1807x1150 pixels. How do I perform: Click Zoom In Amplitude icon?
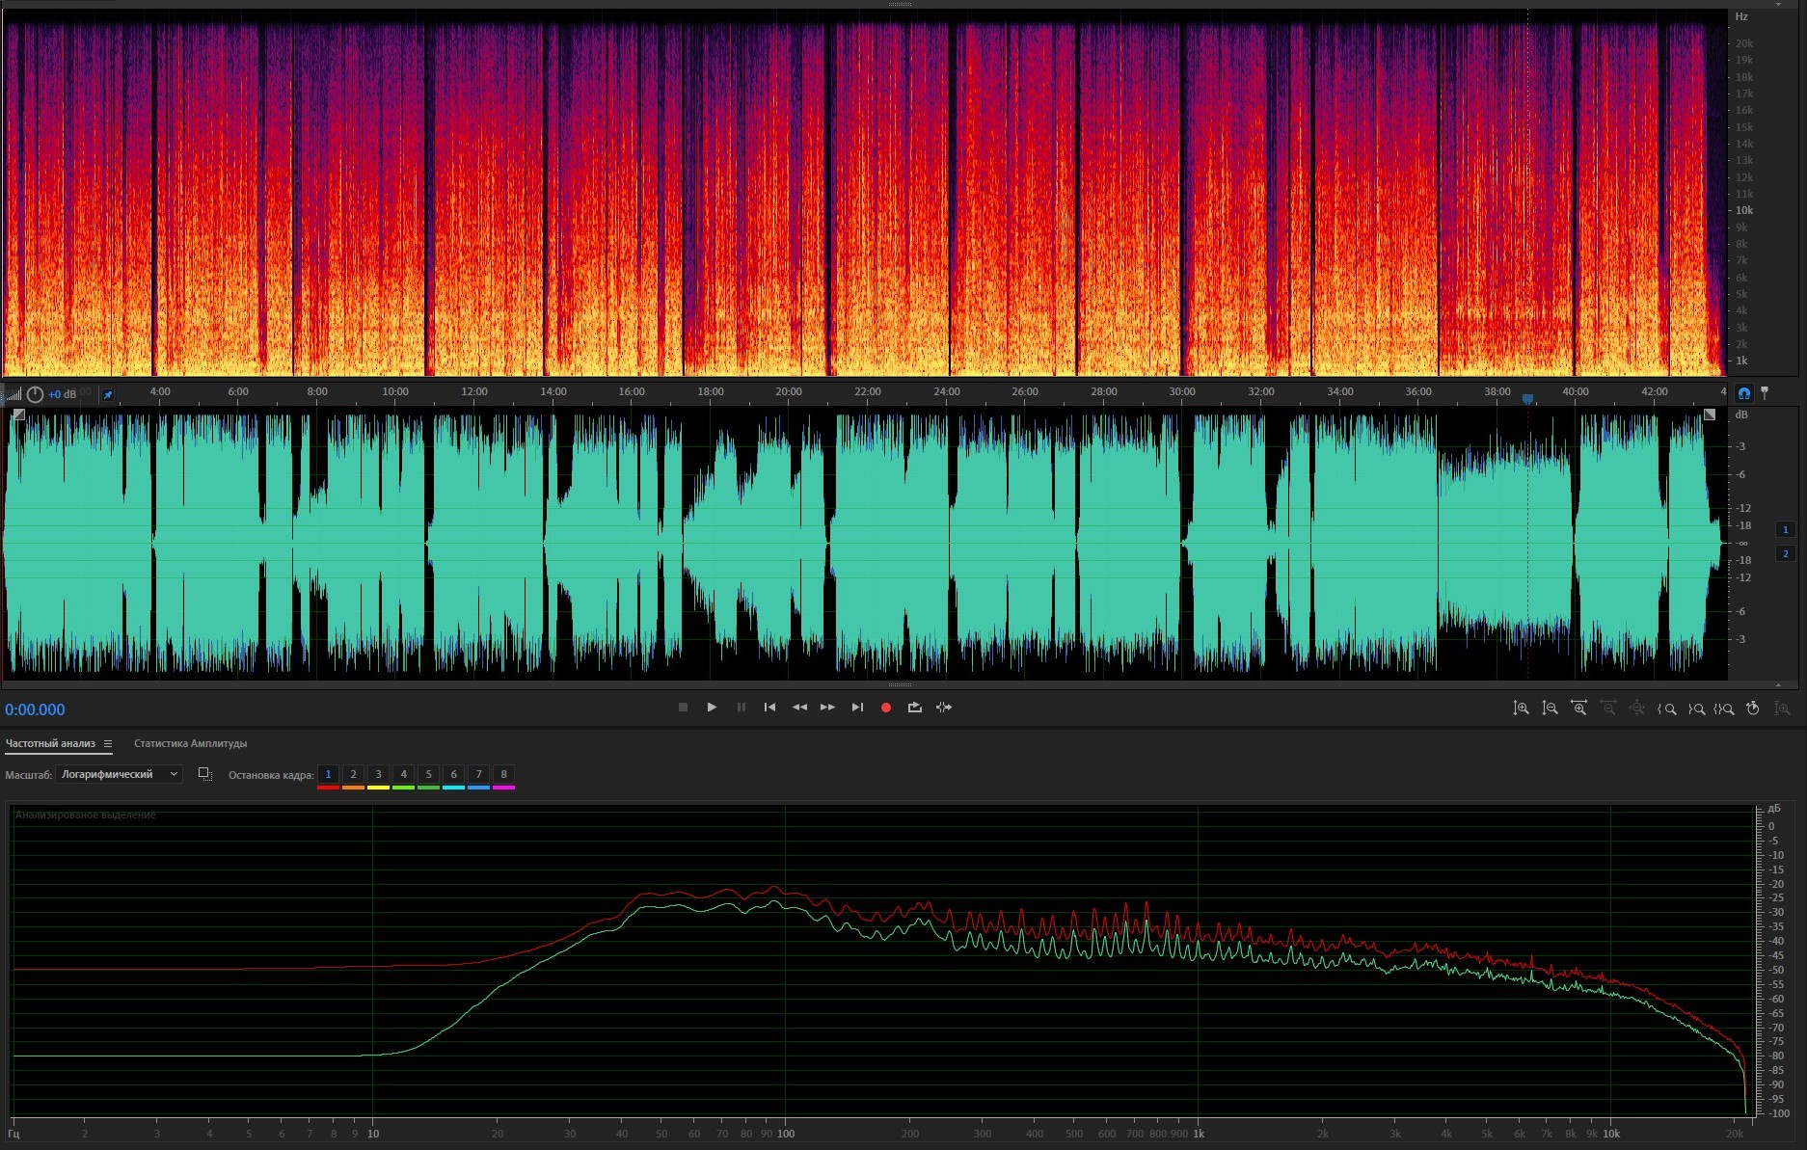pos(1521,709)
